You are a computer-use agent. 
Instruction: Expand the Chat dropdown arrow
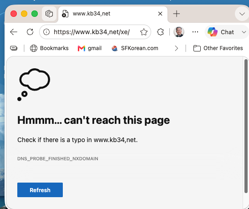pyautogui.click(x=244, y=32)
